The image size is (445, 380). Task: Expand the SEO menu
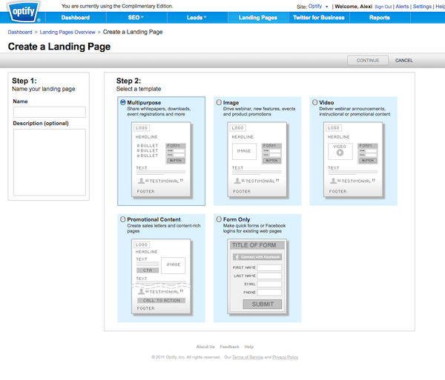(x=136, y=18)
